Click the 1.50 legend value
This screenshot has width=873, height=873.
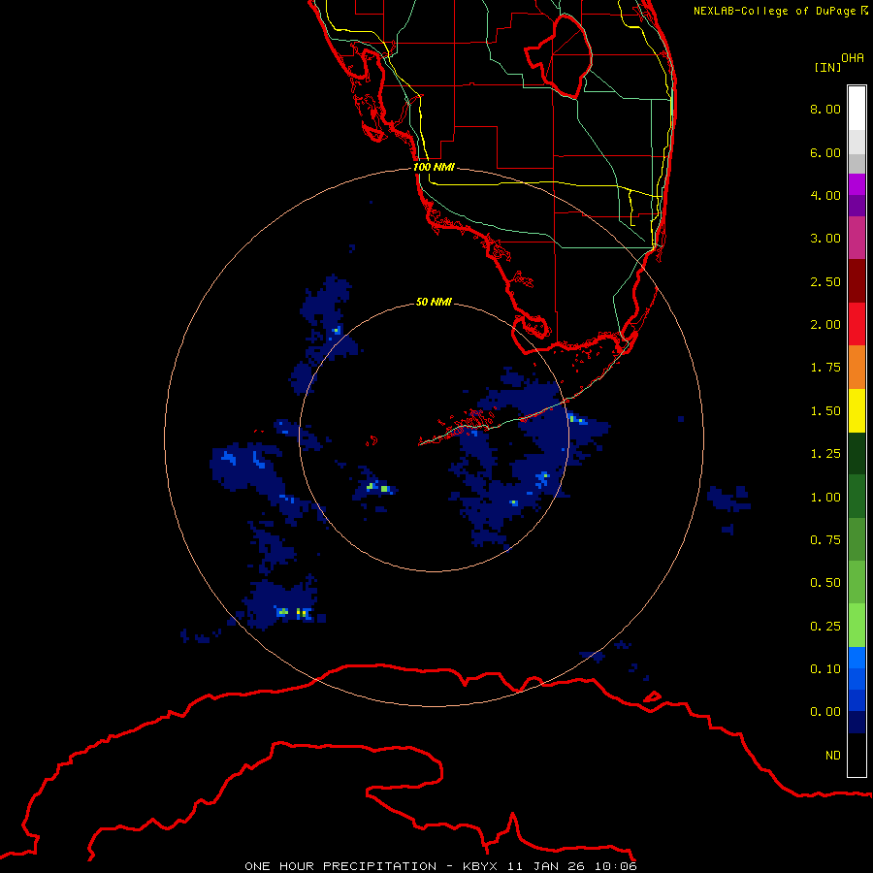click(x=825, y=411)
